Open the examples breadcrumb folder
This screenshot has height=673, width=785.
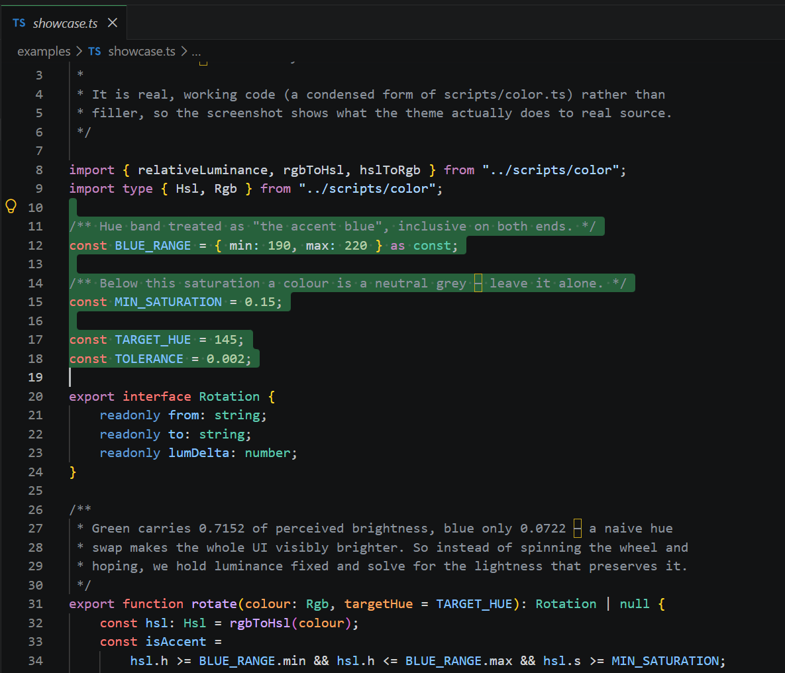tap(44, 52)
